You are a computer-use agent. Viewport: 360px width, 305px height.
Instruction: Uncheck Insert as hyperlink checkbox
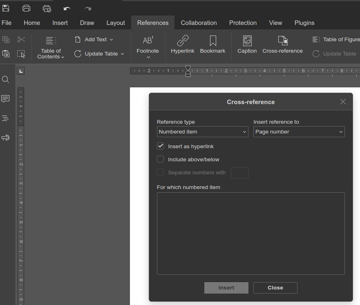pyautogui.click(x=161, y=146)
